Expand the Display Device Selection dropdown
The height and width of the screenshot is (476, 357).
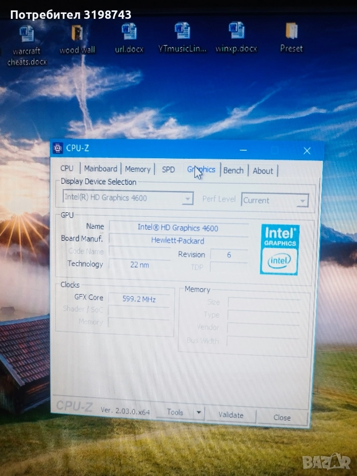click(187, 199)
